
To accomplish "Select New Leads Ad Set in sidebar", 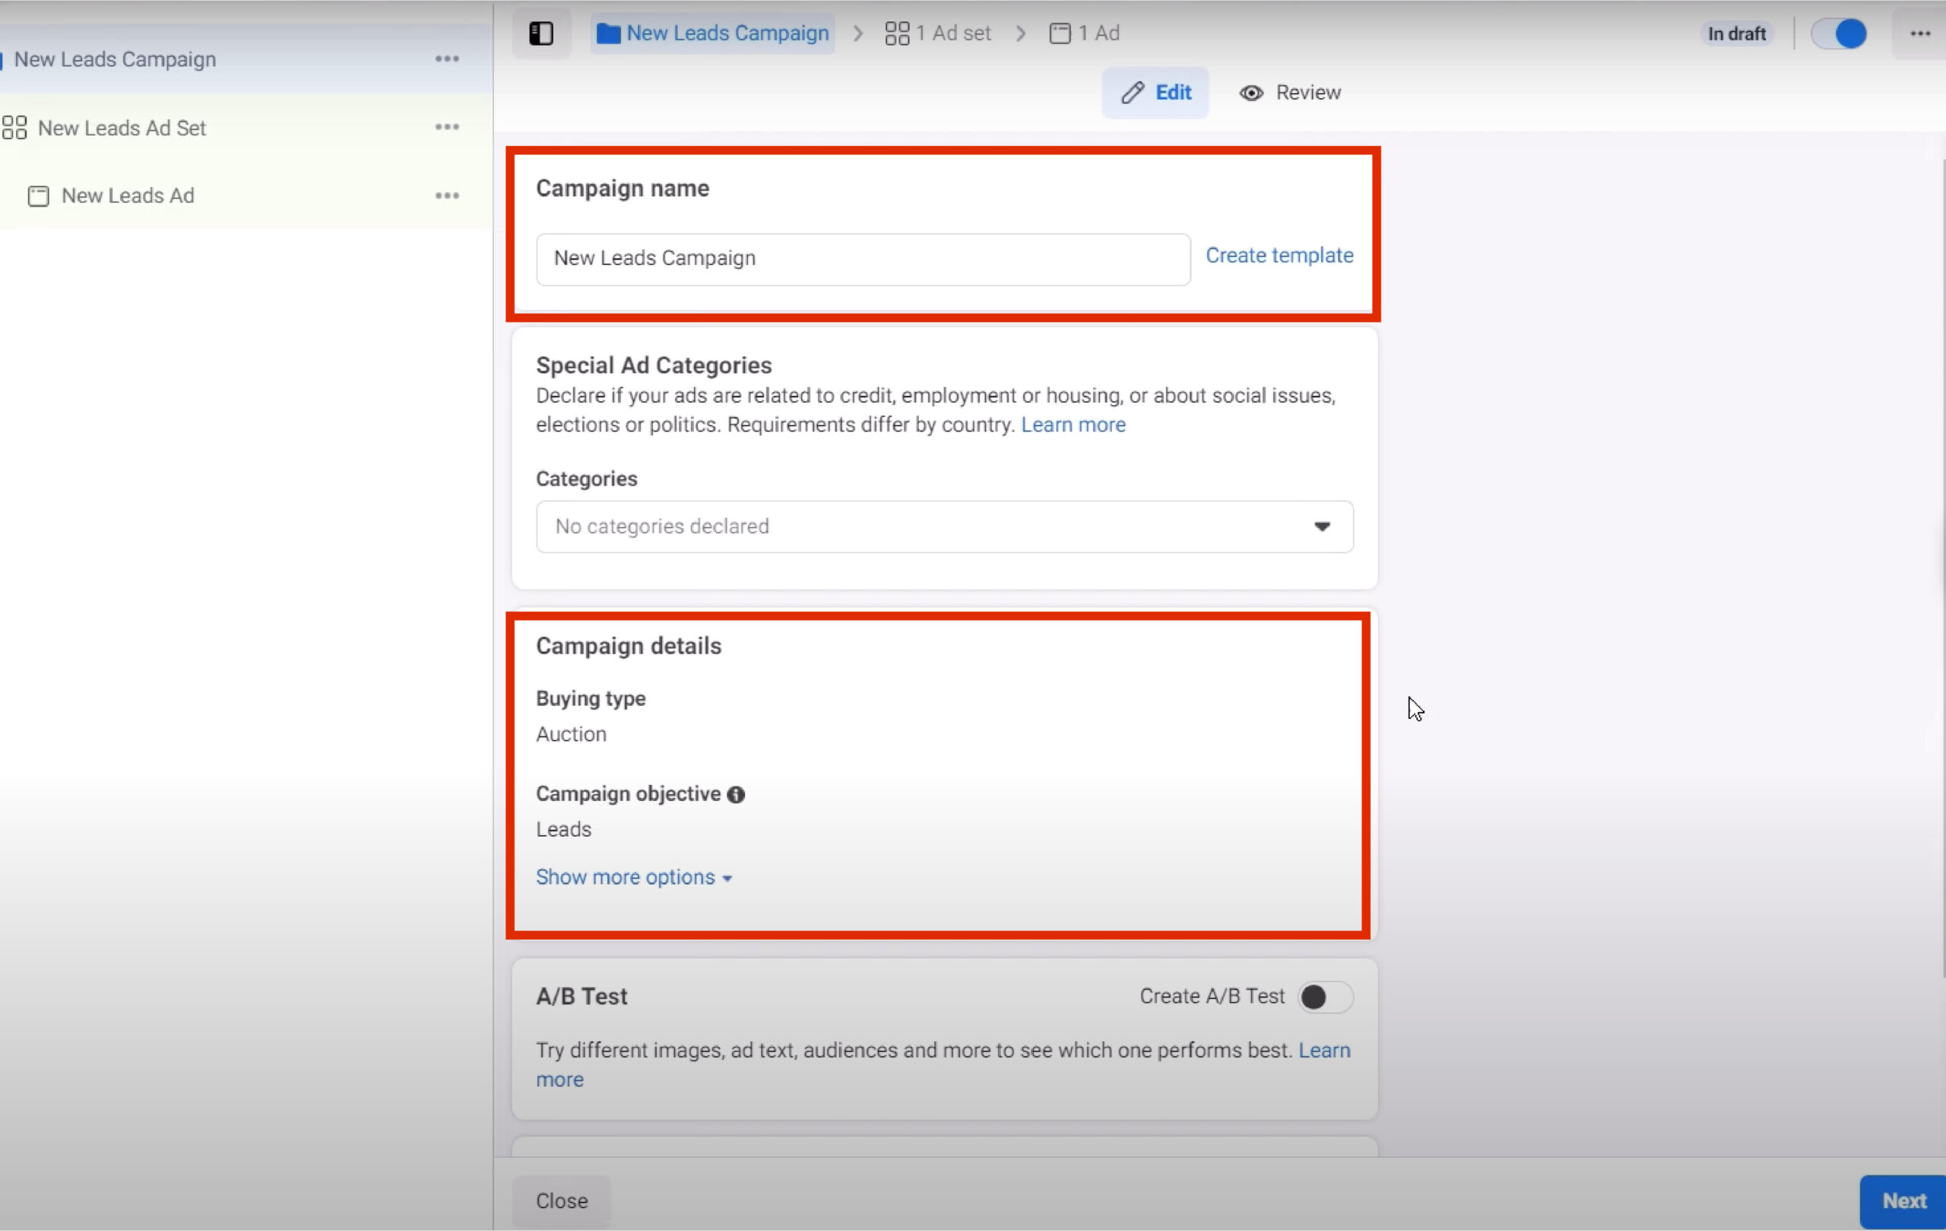I will point(122,128).
